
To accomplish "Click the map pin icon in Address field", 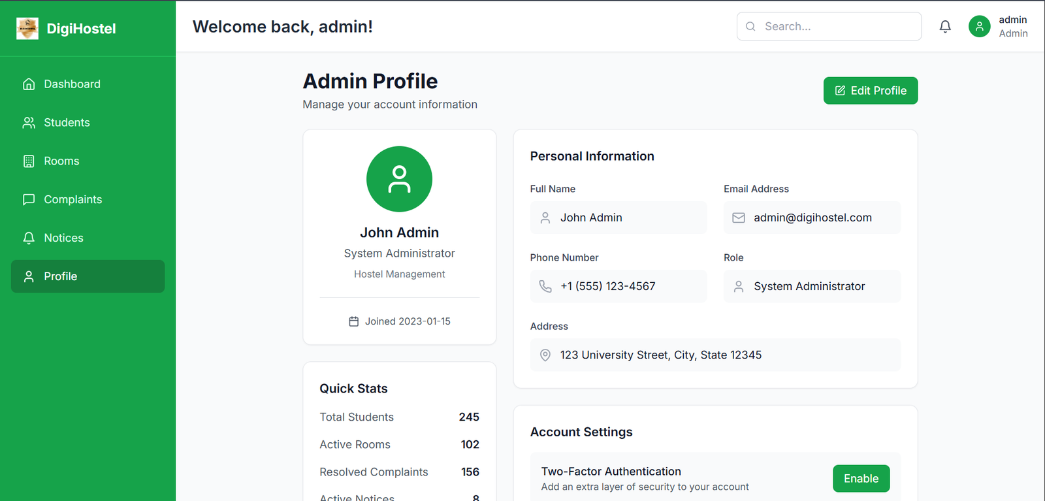I will 545,355.
